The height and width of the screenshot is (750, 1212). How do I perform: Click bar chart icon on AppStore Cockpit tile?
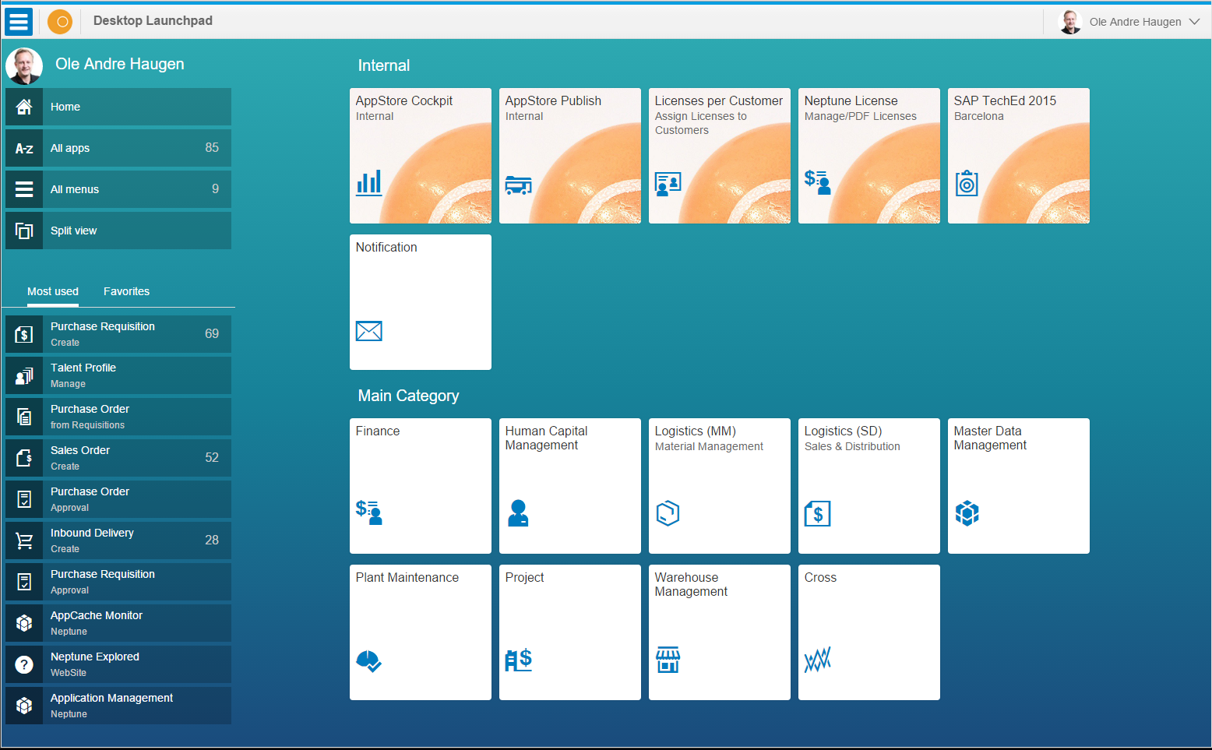(369, 182)
